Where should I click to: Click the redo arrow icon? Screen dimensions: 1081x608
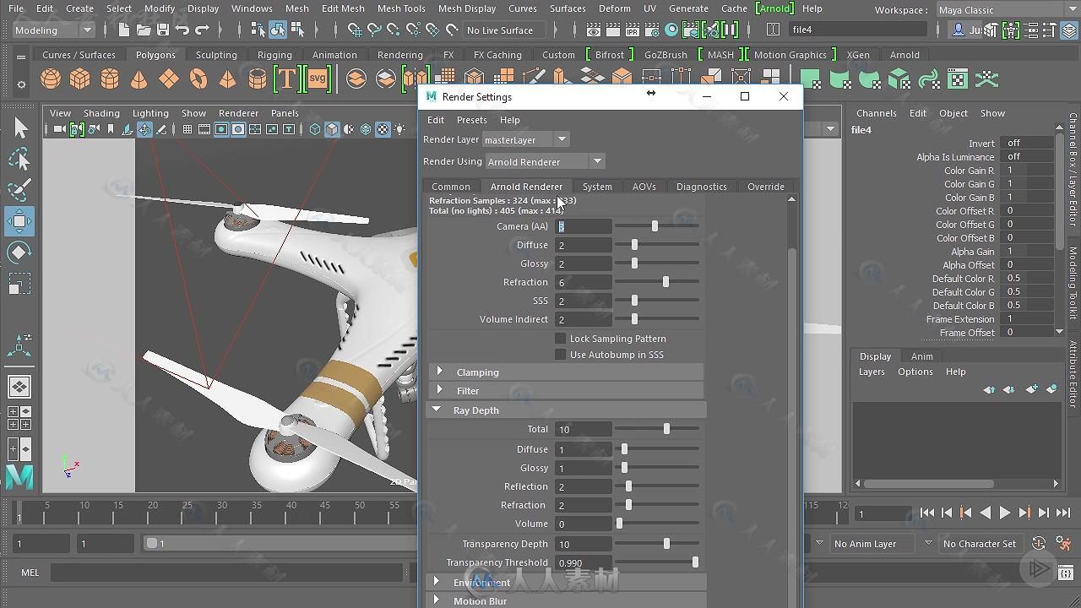point(202,30)
